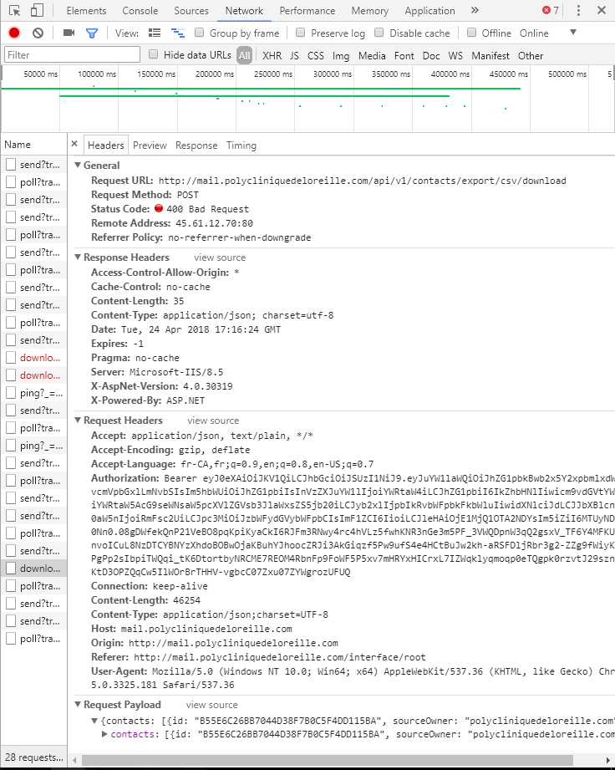Open the network throttling dropdown

[573, 33]
